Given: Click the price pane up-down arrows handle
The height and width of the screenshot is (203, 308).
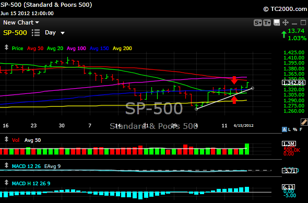Looking at the screenshot, I should [x=6, y=47].
